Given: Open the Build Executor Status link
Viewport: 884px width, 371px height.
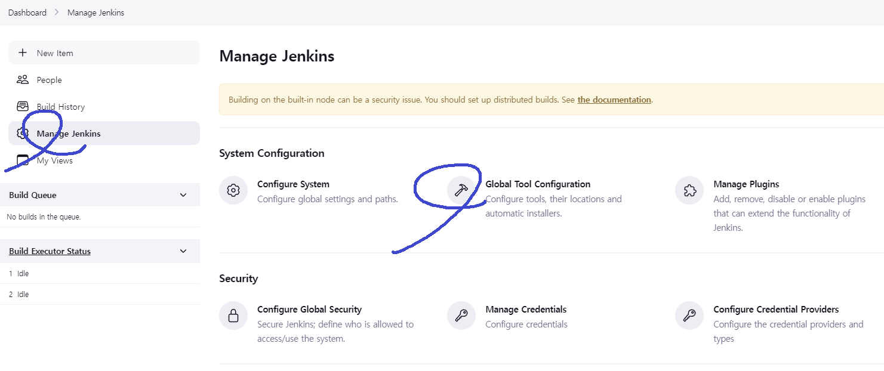Looking at the screenshot, I should pyautogui.click(x=50, y=251).
